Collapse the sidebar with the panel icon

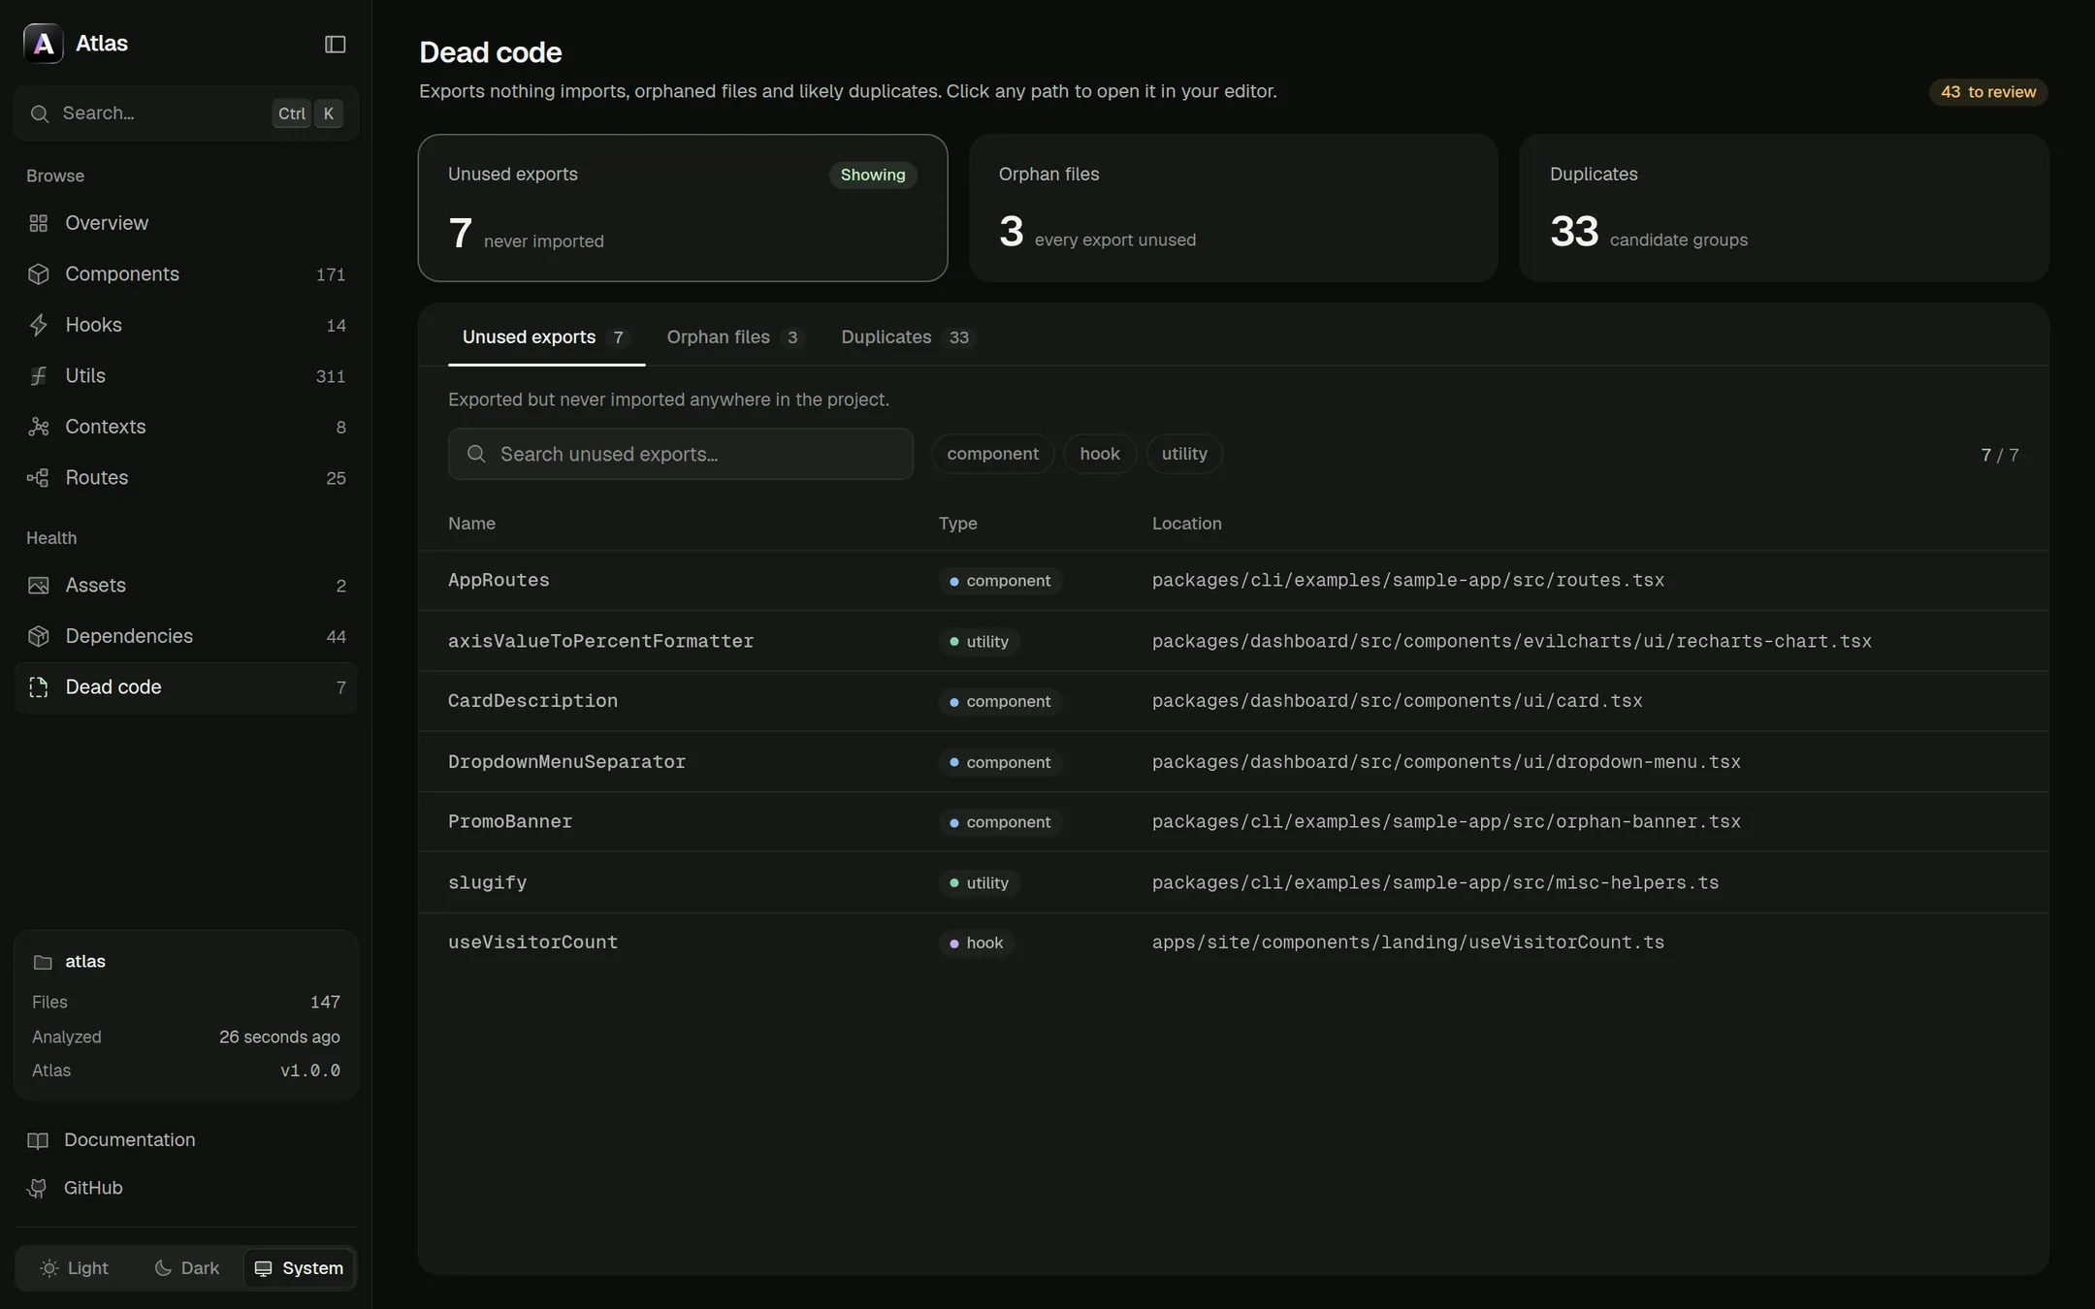point(335,44)
